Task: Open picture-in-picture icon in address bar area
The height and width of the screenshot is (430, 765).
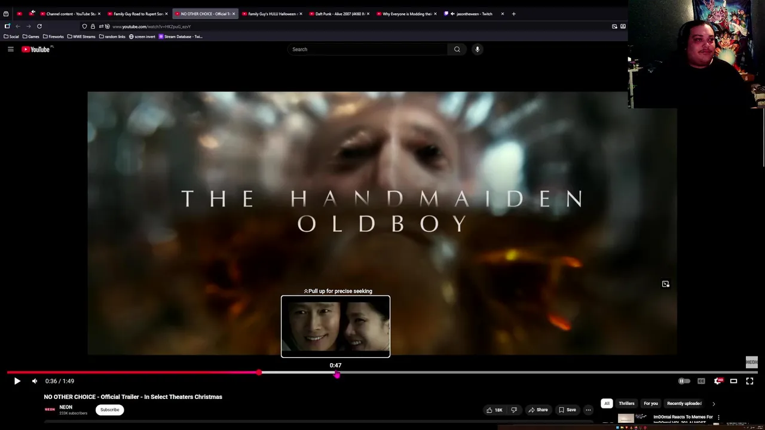Action: pos(614,26)
